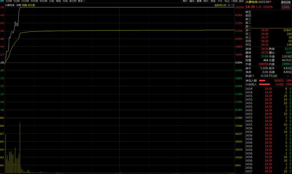Select the 14:56 trade with volume 24
Image resolution: width=292 pixels, height=174 pixels.
pyautogui.click(x=268, y=132)
